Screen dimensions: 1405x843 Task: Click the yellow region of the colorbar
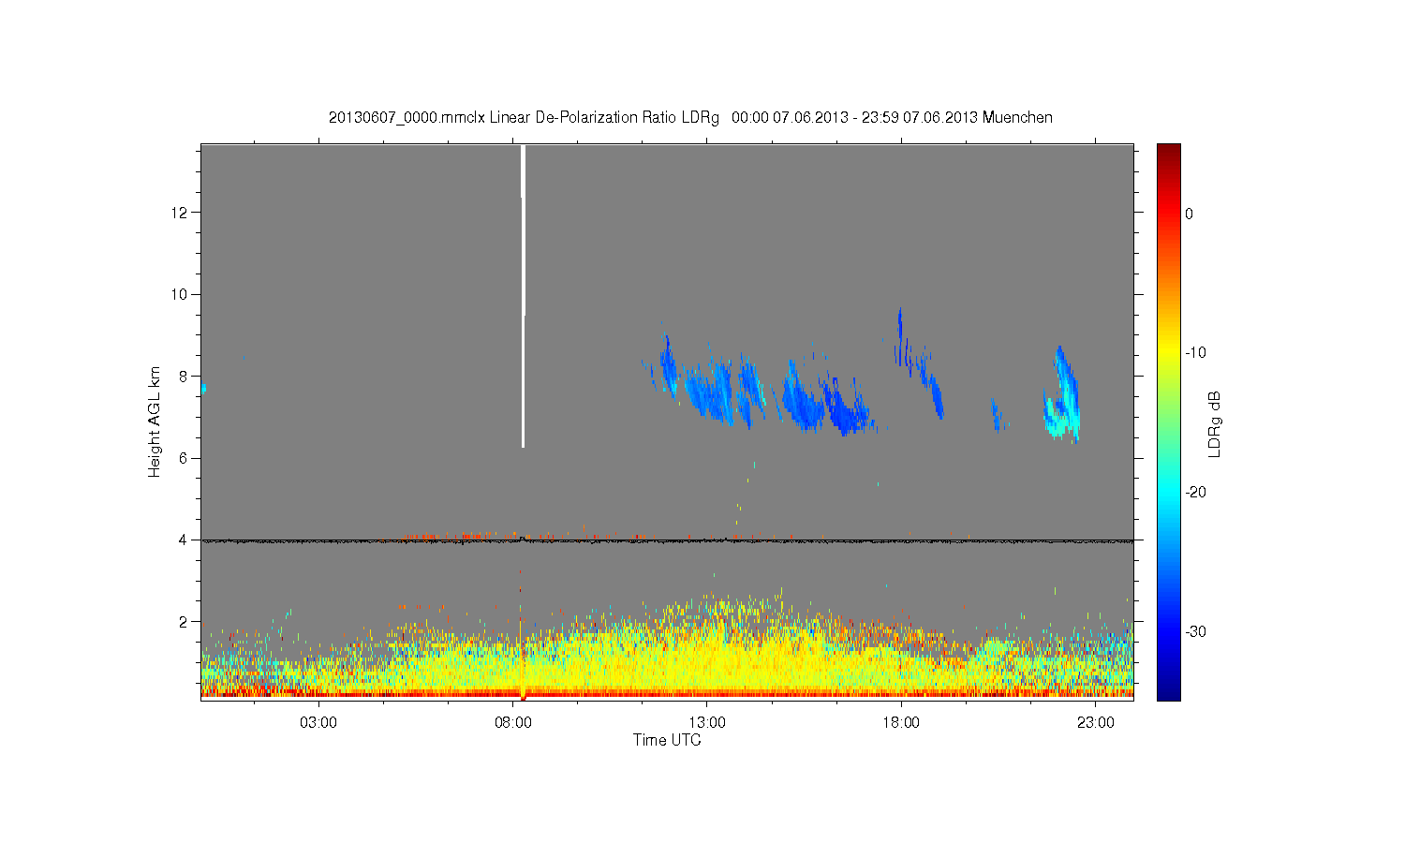(x=1168, y=352)
